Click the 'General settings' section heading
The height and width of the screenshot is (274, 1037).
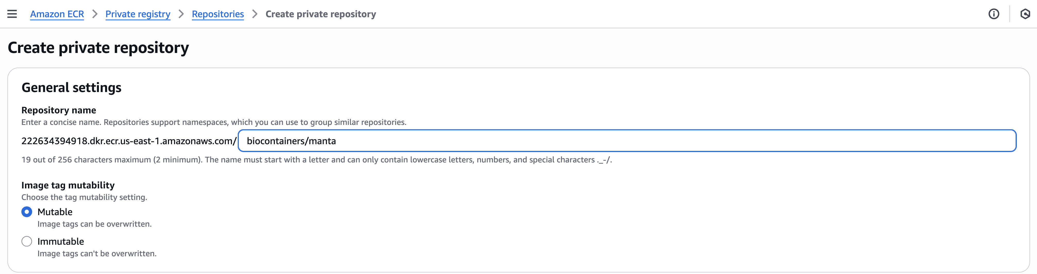pos(71,88)
